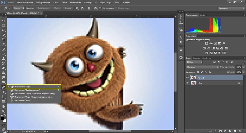Open 3D cube panel icon
Image resolution: width=246 pixels, height=133 pixels.
[181, 50]
